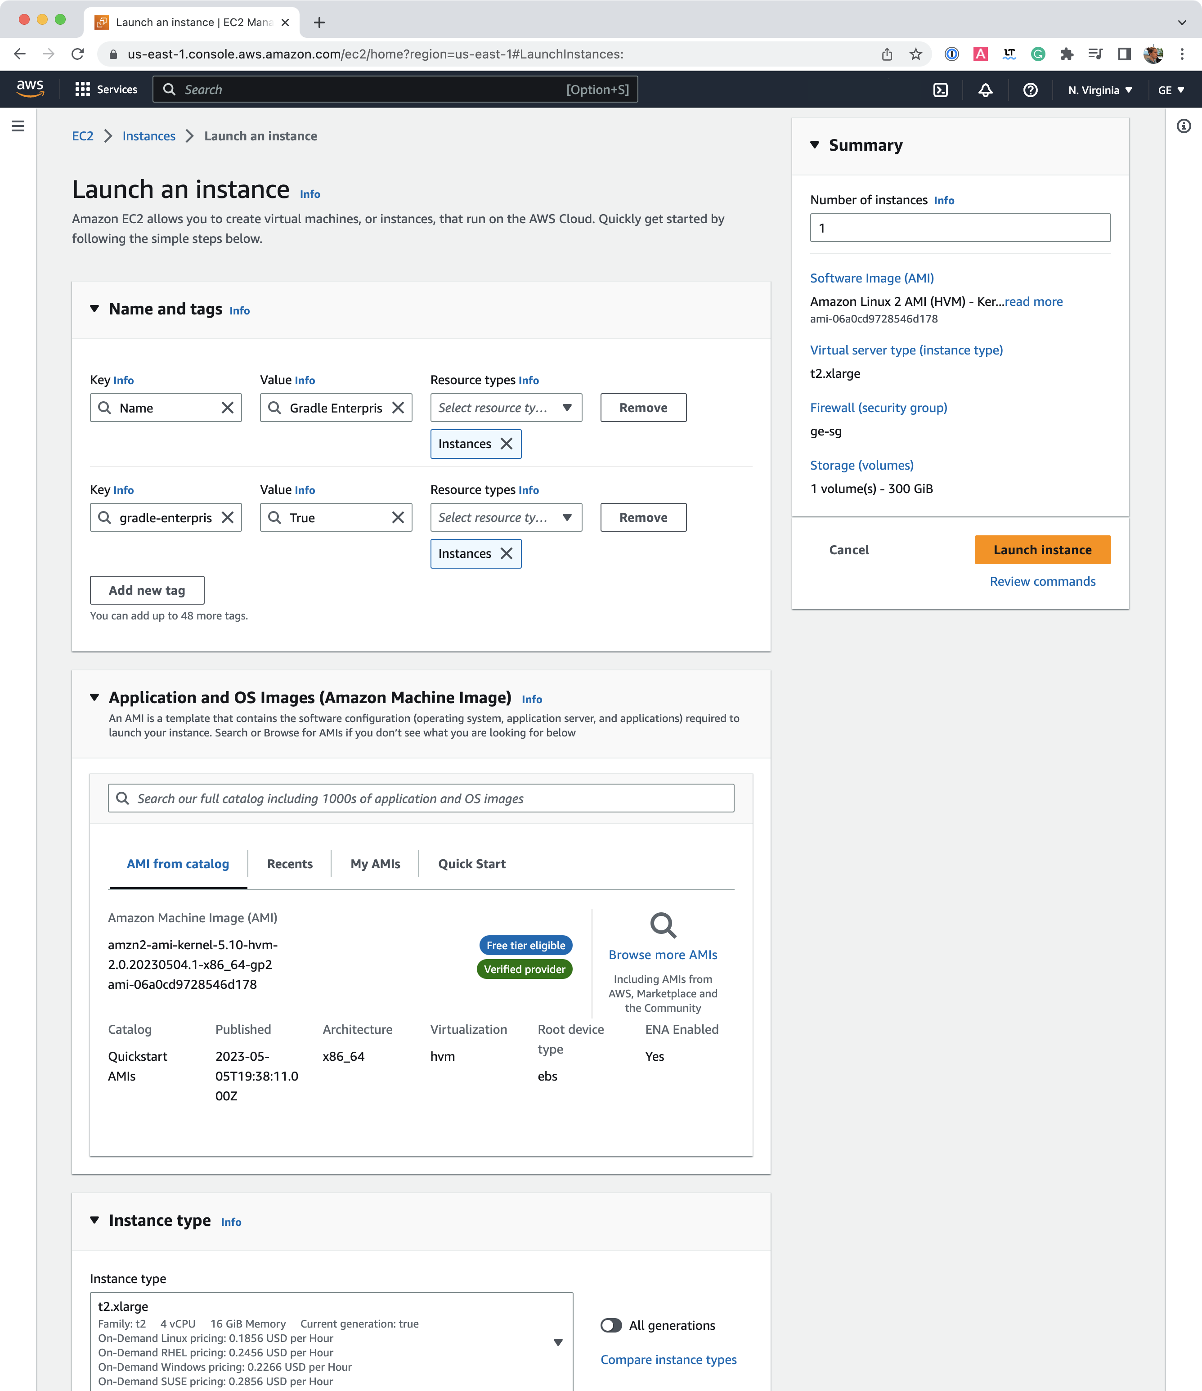Remove Instances chip from the gradle-enterpris tag
The width and height of the screenshot is (1202, 1391).
507,553
